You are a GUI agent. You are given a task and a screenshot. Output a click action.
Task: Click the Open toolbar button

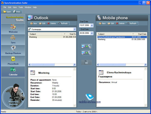[x=7, y=12]
